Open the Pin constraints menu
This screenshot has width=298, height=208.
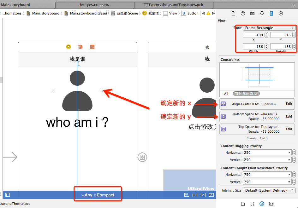pos(195,195)
